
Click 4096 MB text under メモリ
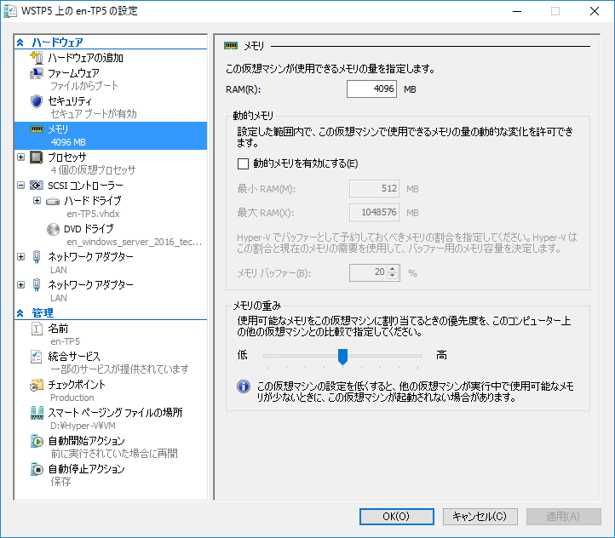68,142
